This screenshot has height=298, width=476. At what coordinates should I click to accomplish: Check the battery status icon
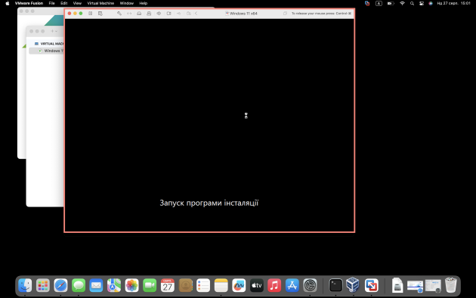tap(391, 3)
